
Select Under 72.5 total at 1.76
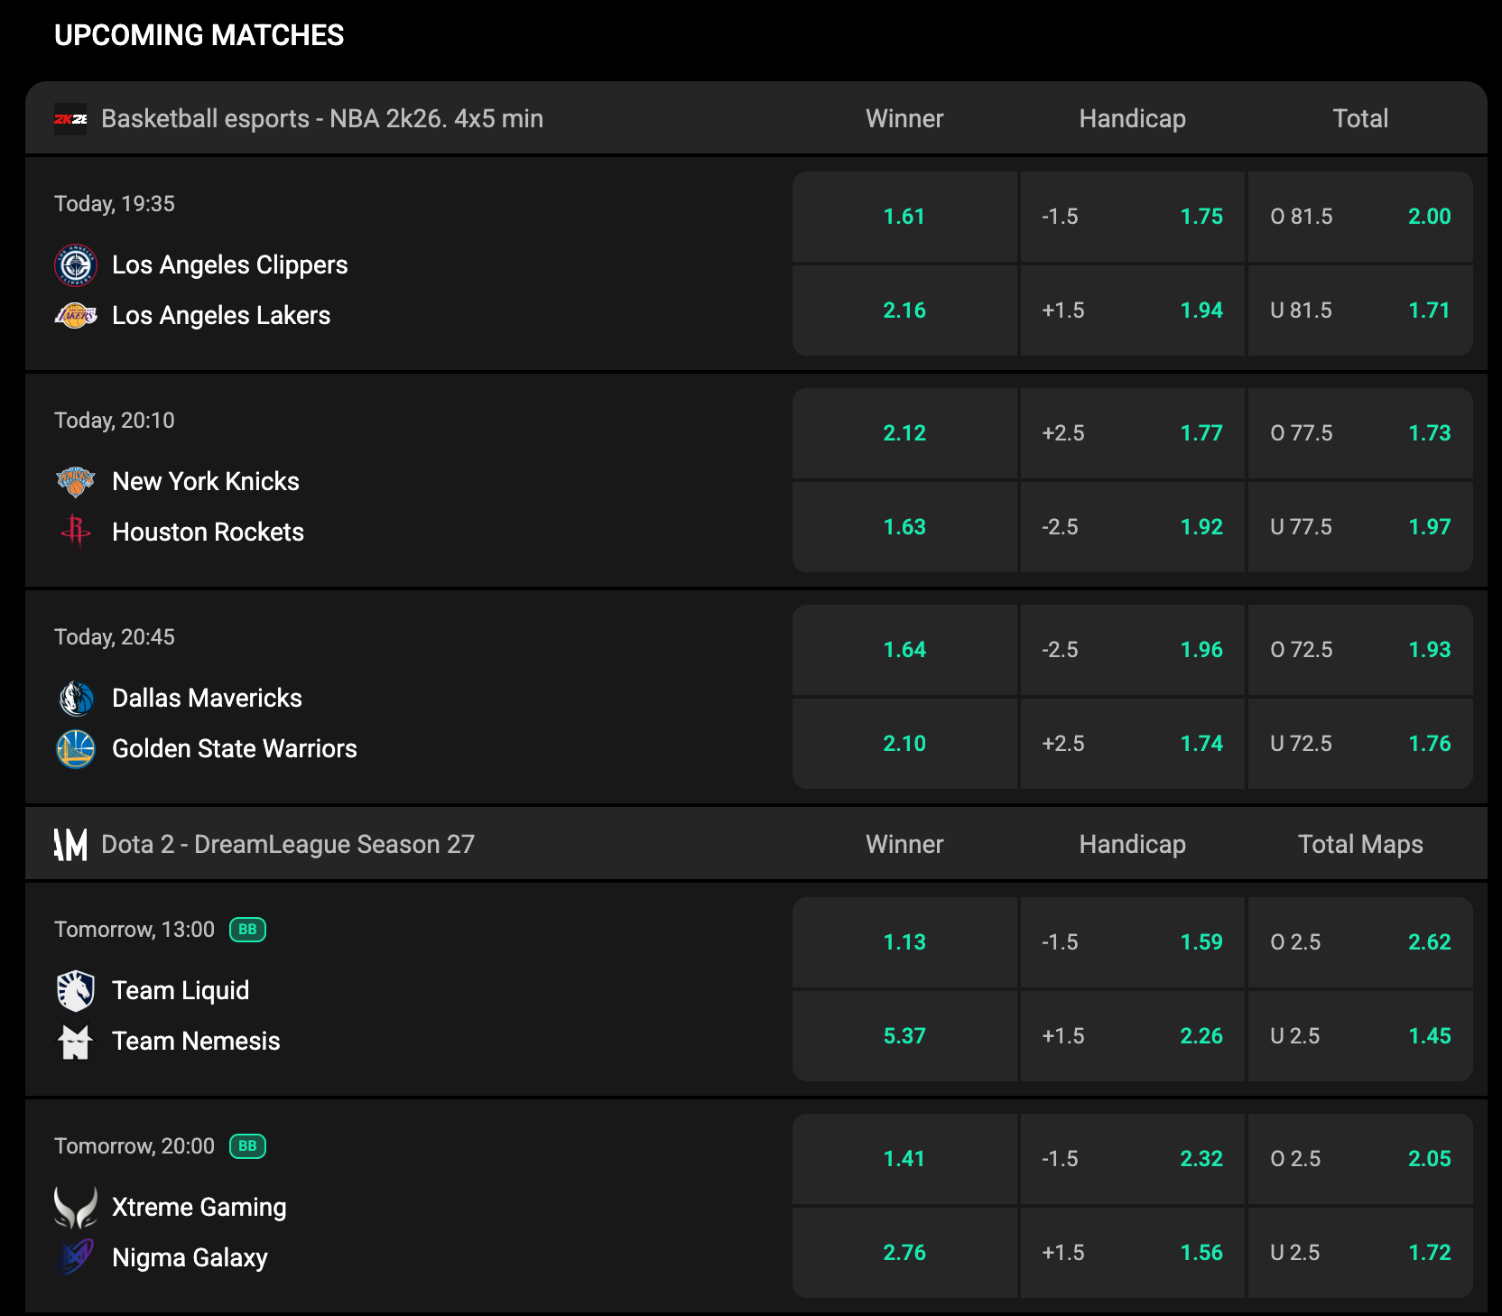pyautogui.click(x=1359, y=744)
